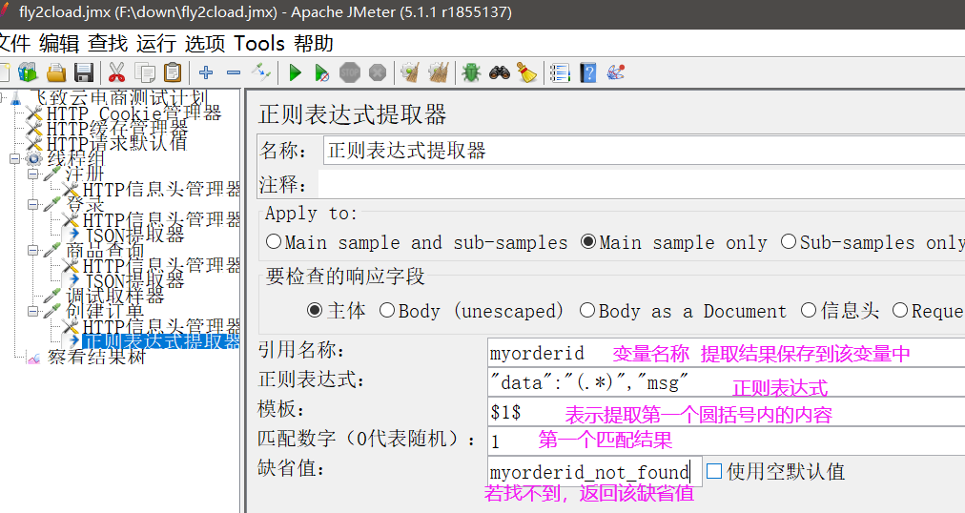Open the 编辑 menu
Image resolution: width=965 pixels, height=513 pixels.
point(59,44)
